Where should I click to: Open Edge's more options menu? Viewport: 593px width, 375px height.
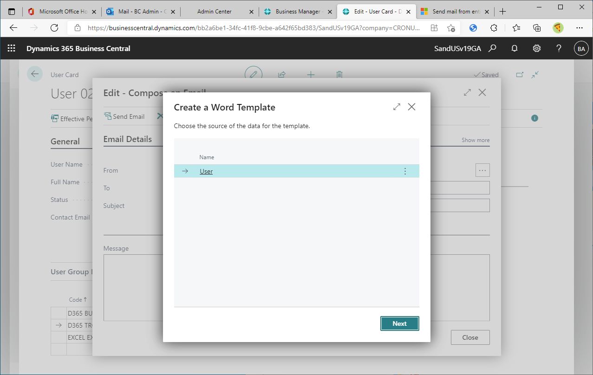[580, 28]
